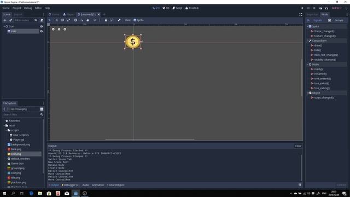Open the View menu in viewport toolbar
The width and height of the screenshot is (350, 197).
click(127, 20)
